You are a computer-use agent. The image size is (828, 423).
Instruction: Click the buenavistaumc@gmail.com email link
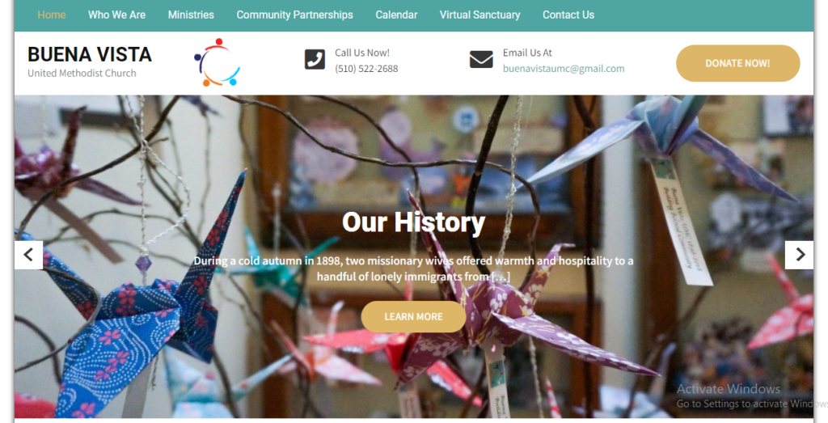564,69
